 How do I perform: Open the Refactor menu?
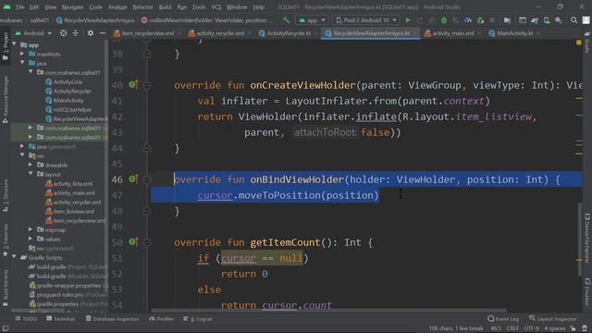[142, 7]
